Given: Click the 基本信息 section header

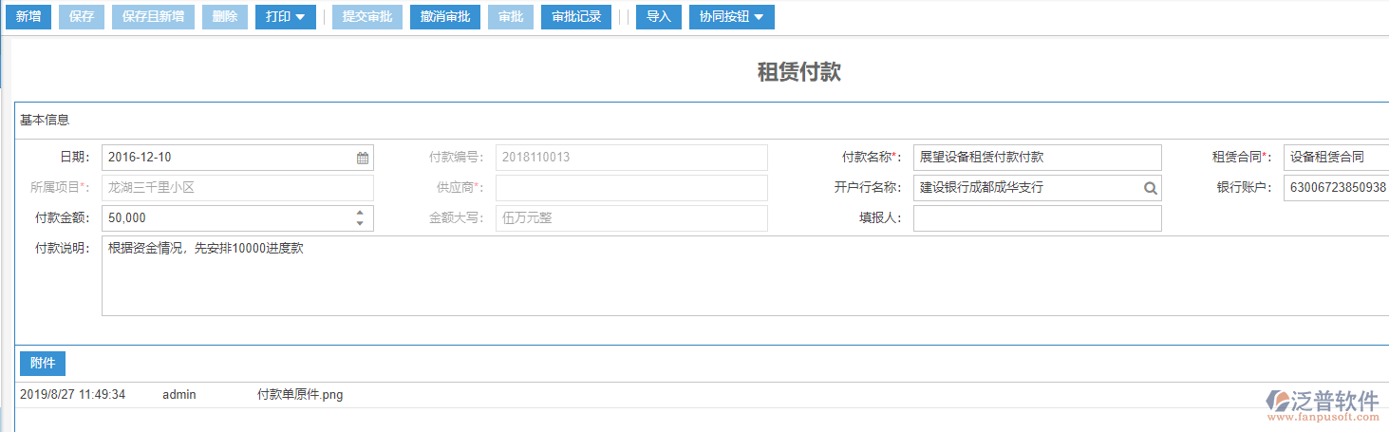Looking at the screenshot, I should point(45,121).
